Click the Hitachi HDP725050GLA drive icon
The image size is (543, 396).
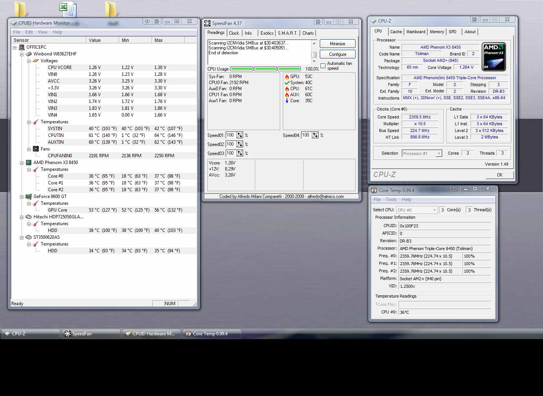click(x=28, y=217)
